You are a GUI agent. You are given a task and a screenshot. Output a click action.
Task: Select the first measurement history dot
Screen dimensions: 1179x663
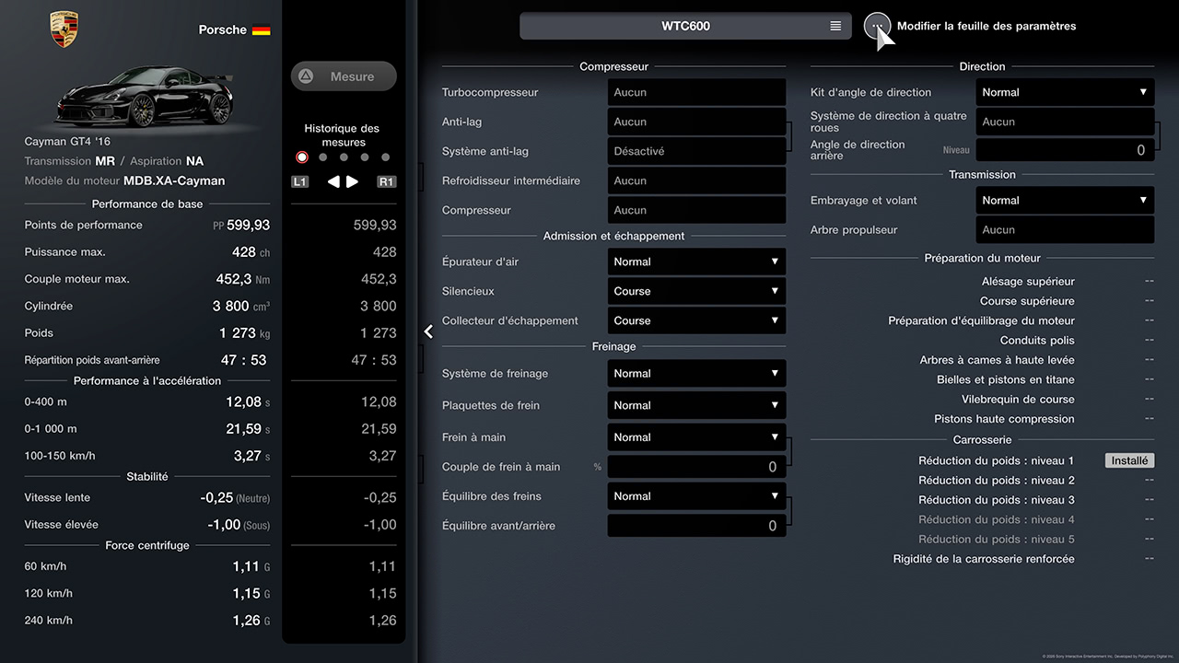pyautogui.click(x=302, y=157)
